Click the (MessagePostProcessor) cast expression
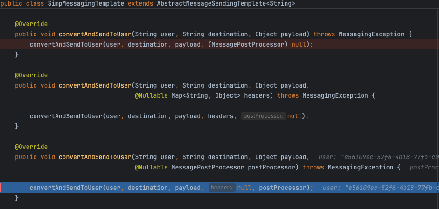The height and width of the screenshot is (209, 439). [248, 44]
